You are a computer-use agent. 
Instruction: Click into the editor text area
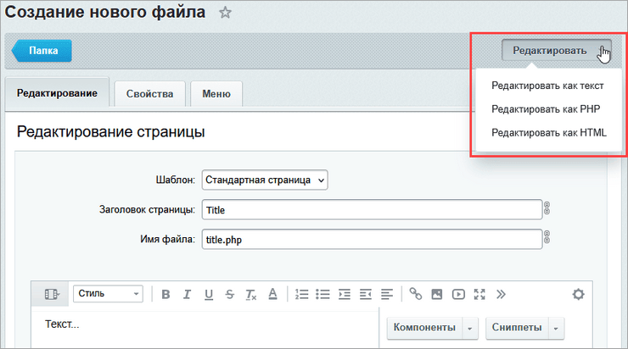(x=205, y=328)
